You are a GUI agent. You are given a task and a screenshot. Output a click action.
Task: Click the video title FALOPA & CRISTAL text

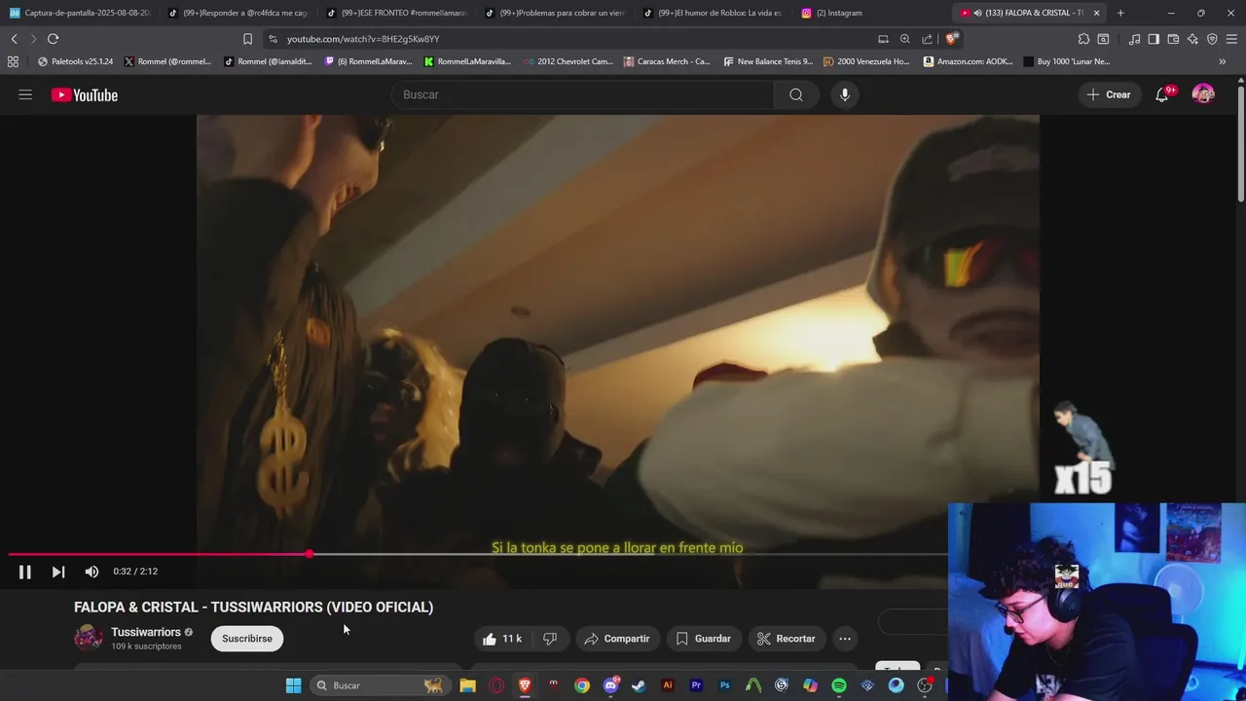click(253, 607)
